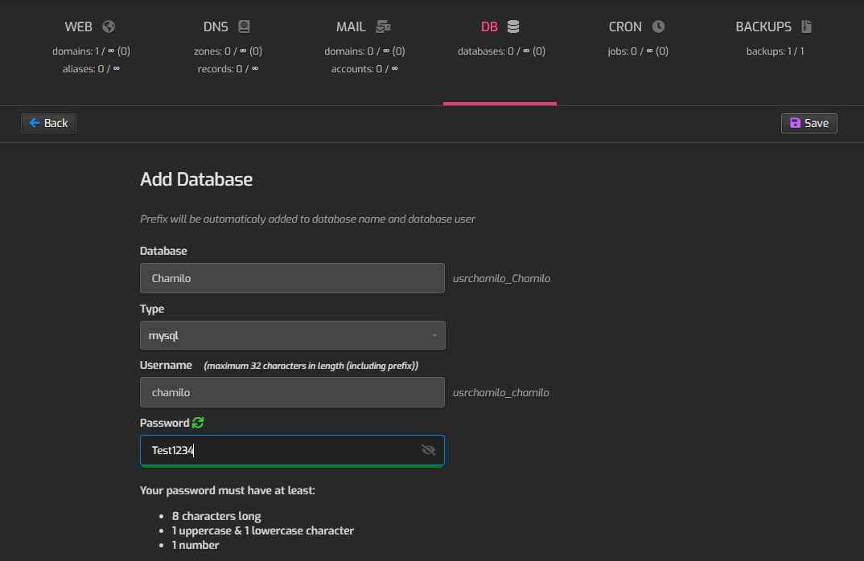Click the Save button
The image size is (864, 561).
(x=809, y=123)
